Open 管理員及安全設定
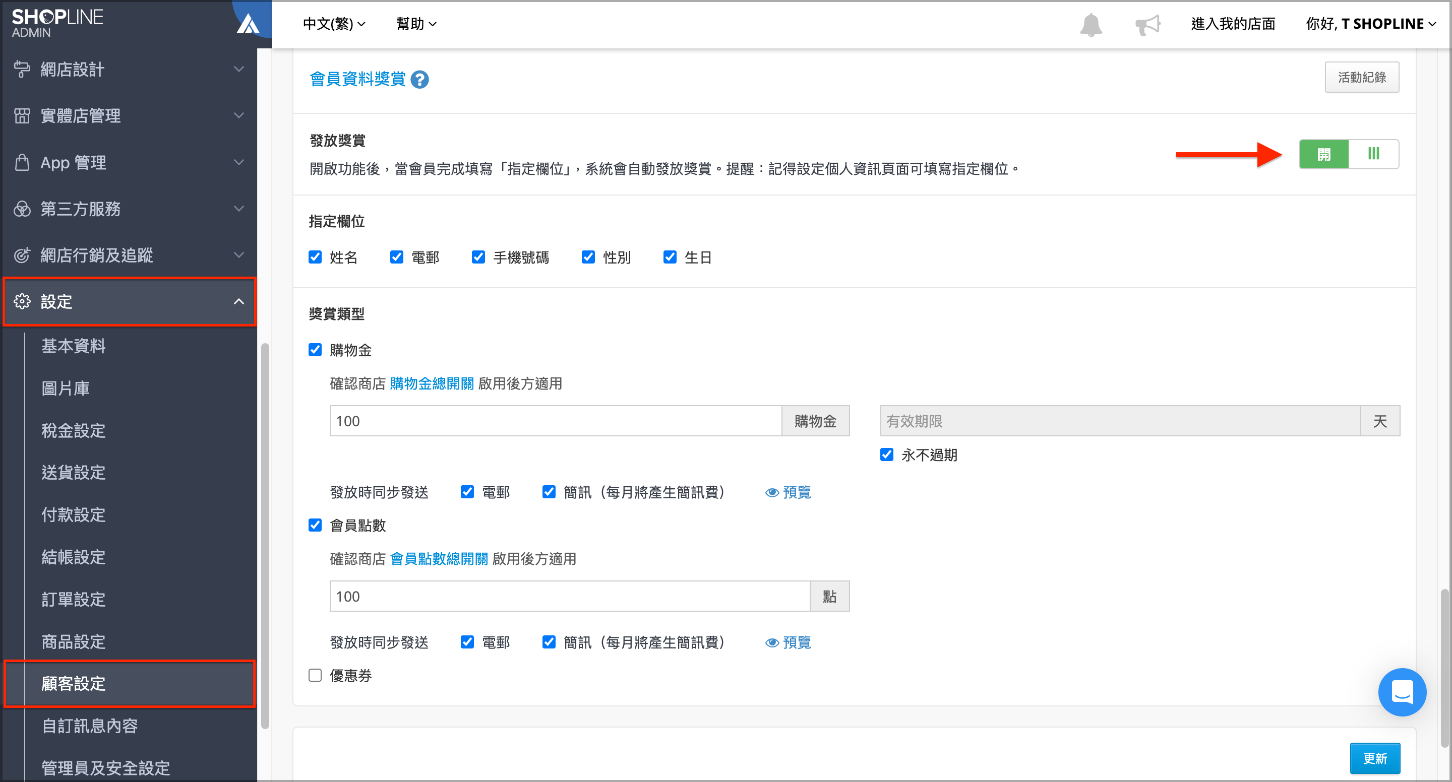This screenshot has height=782, width=1452. coord(105,768)
